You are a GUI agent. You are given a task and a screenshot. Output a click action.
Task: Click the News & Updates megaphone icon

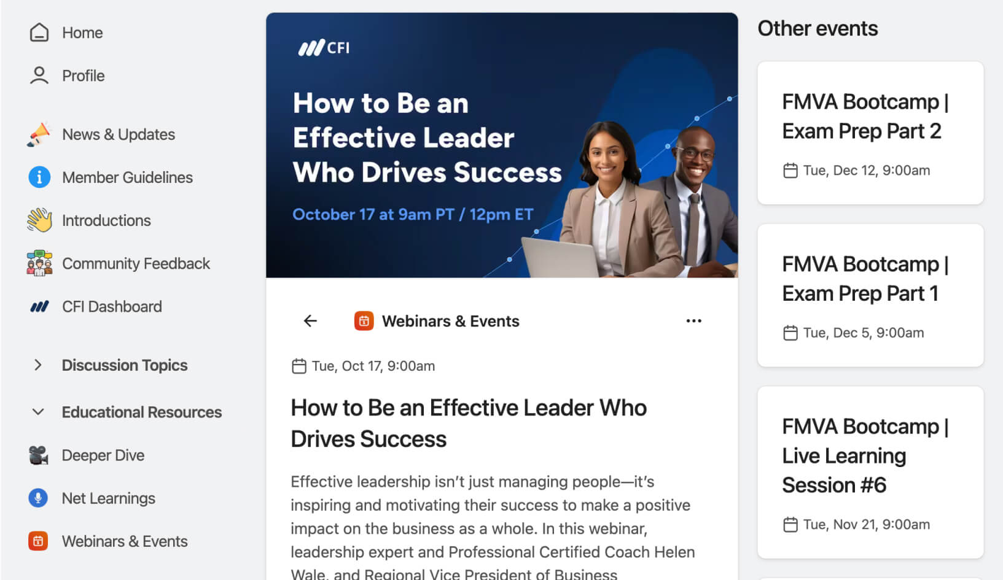tap(39, 134)
